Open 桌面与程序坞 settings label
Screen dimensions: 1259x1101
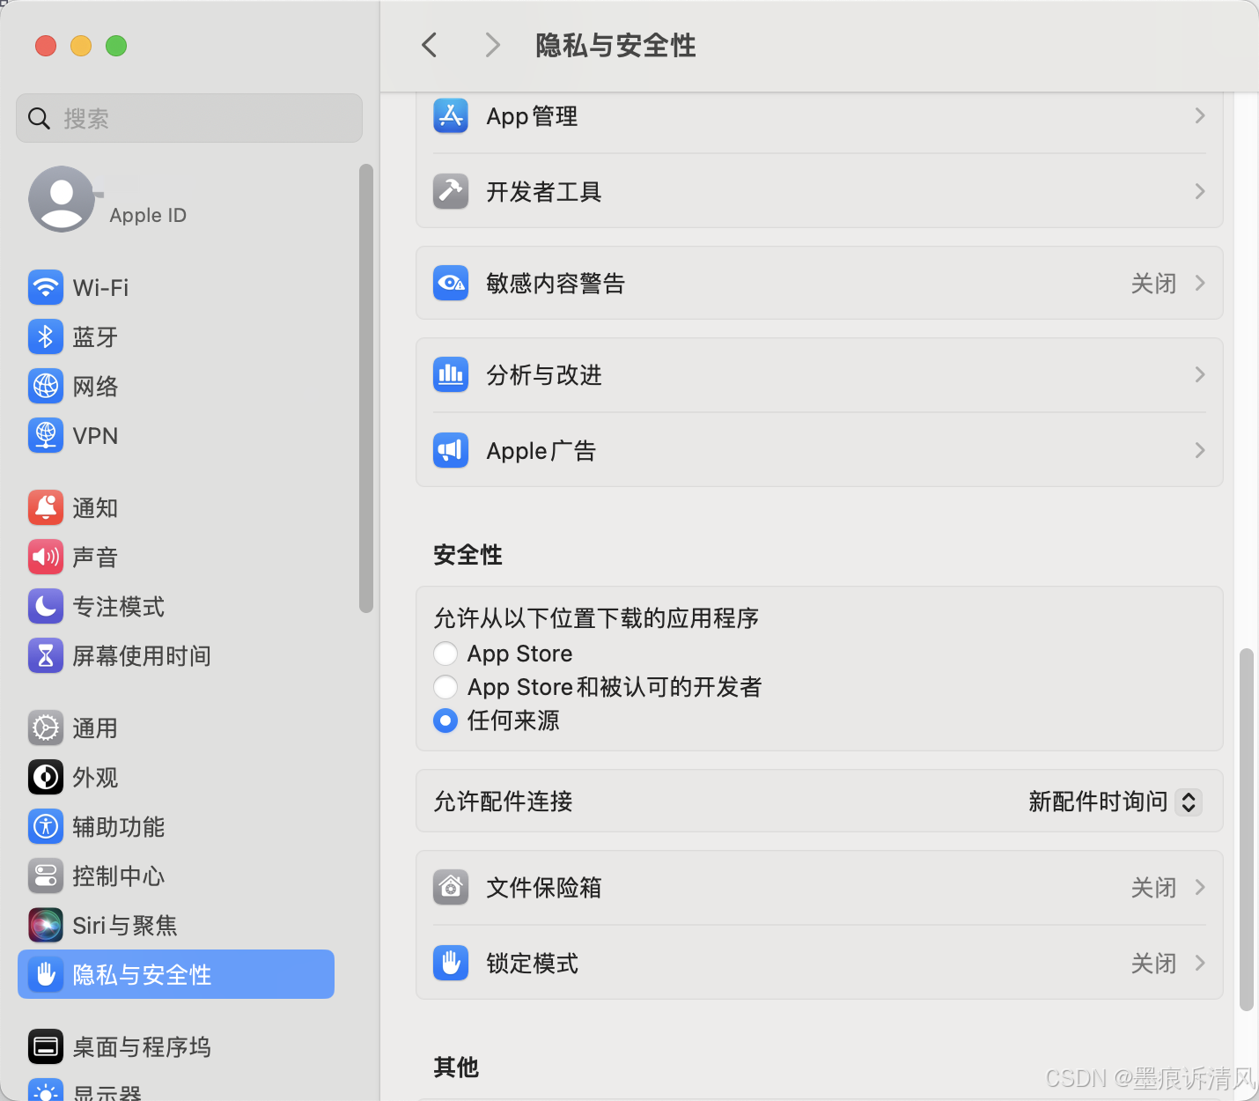142,1047
